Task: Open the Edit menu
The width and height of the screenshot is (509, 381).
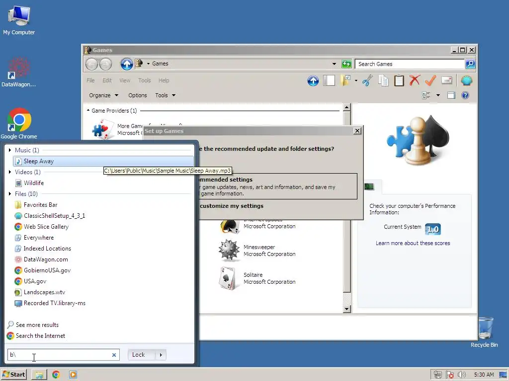Action: [107, 80]
